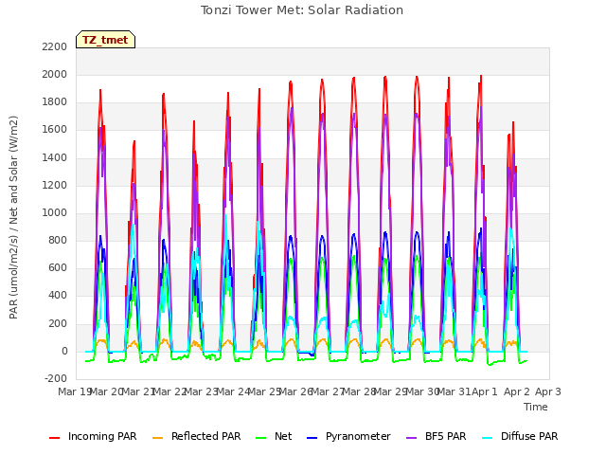This screenshot has width=606, height=455.
Task: Select the Diffuse PAR legend label
Action: click(x=529, y=436)
